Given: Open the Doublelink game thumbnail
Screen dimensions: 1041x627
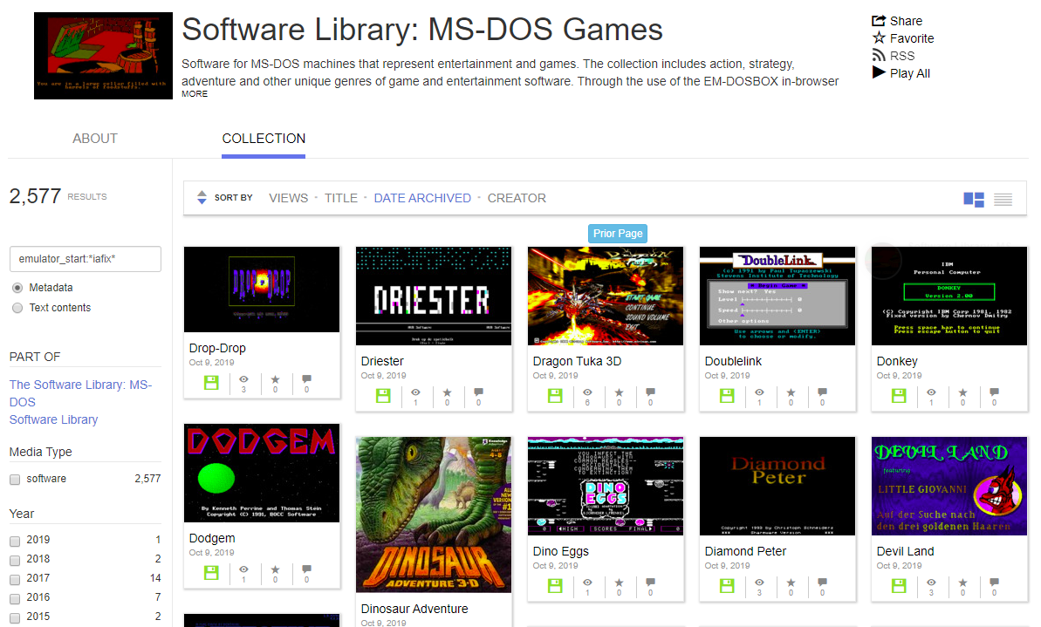Looking at the screenshot, I should click(777, 296).
